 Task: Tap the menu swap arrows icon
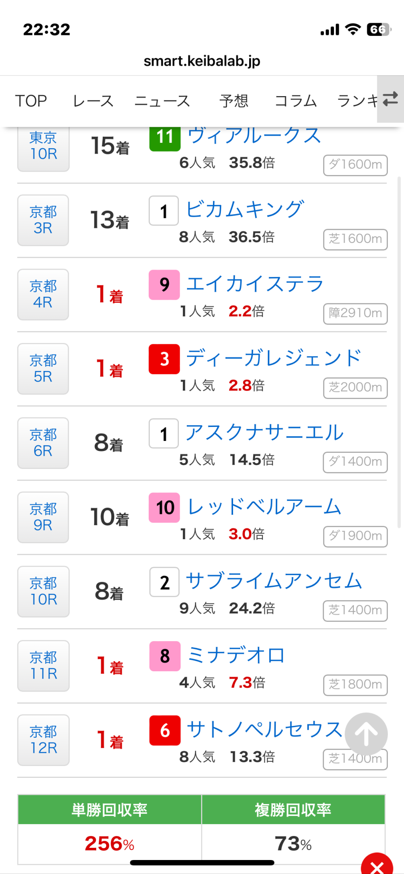[x=390, y=99]
